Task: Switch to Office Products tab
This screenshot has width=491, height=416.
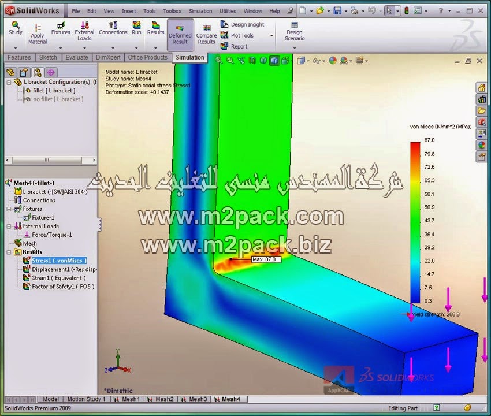Action: pos(147,57)
